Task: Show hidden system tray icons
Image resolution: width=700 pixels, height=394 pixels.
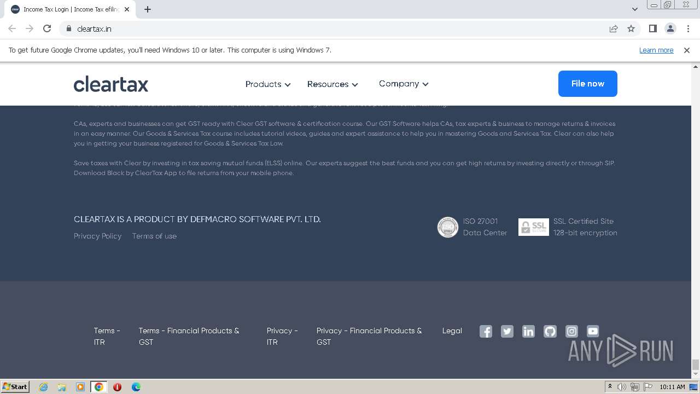Action: (610, 387)
